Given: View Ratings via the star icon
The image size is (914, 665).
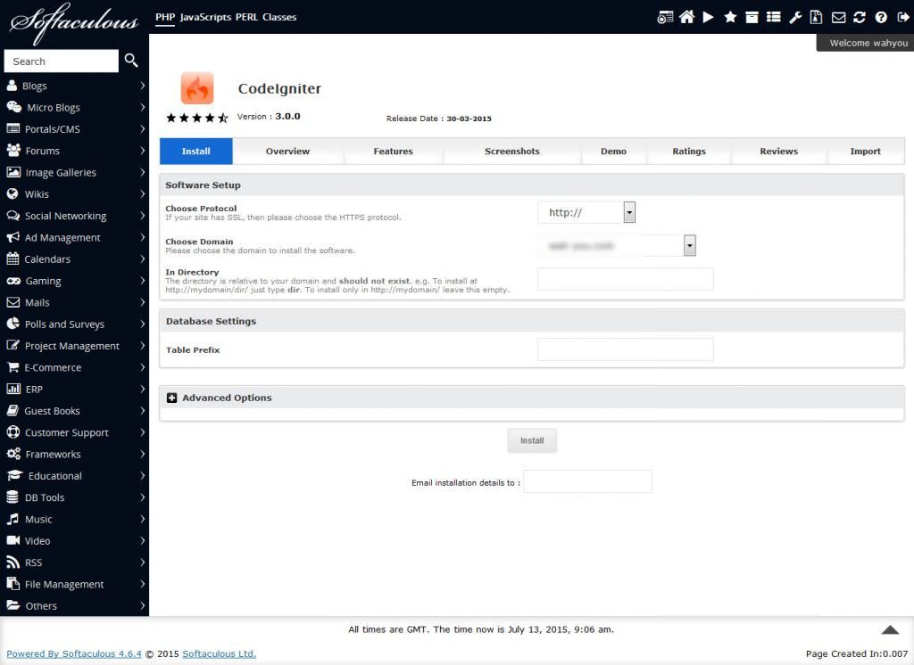Looking at the screenshot, I should point(731,17).
